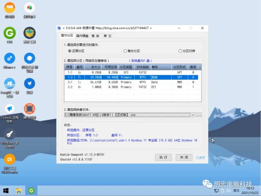Switch to the 操作分区 tab
The height and width of the screenshot is (196, 261).
tap(67, 36)
